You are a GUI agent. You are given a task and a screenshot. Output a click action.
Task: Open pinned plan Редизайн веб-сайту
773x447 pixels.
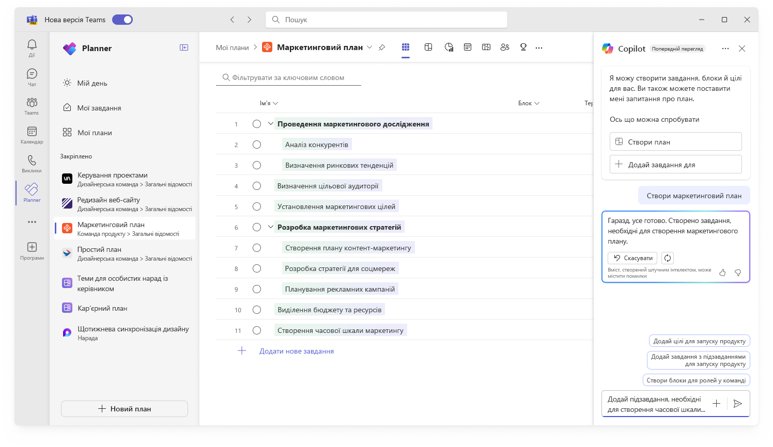coord(125,204)
